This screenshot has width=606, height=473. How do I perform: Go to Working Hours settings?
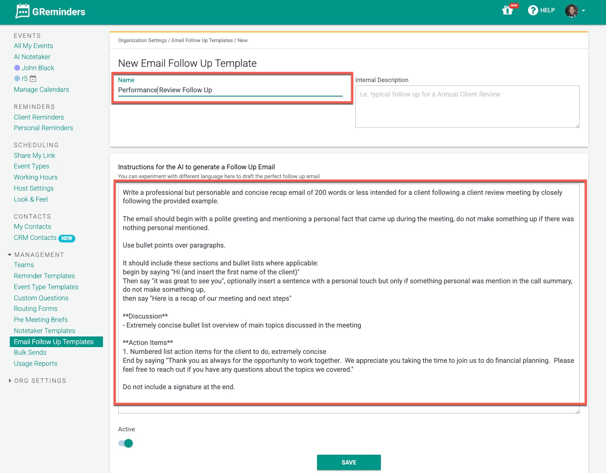(x=35, y=177)
